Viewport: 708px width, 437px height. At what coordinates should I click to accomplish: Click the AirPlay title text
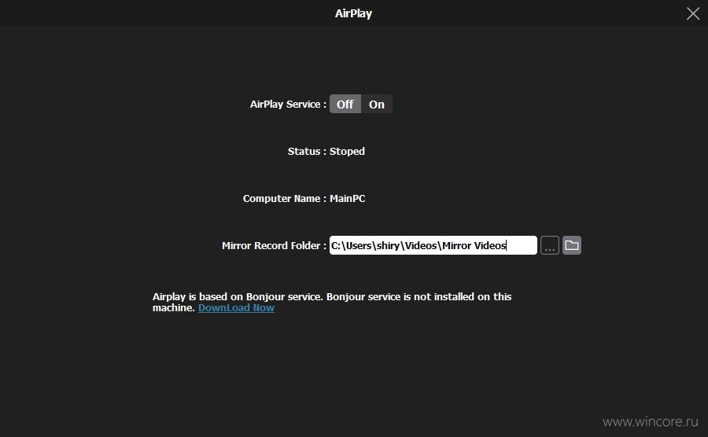[x=353, y=13]
